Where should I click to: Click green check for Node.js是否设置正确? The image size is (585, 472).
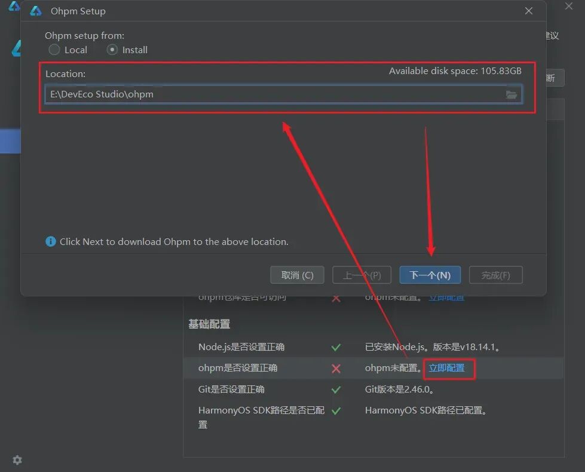point(336,347)
